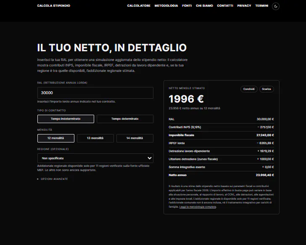The image size is (306, 245).
Task: Open the TERMINI page
Action: pos(262,5)
